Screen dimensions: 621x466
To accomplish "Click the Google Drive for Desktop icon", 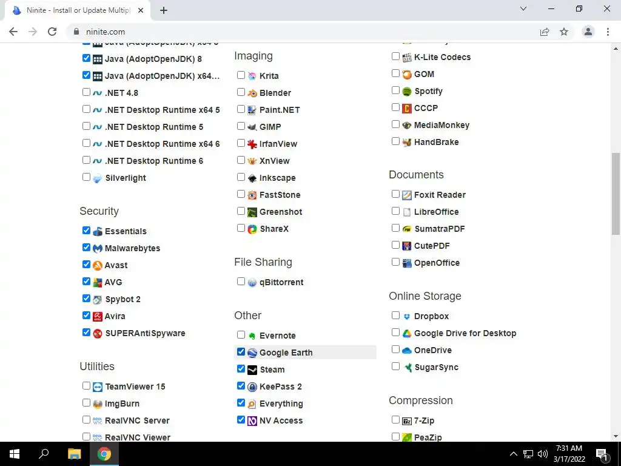I will pos(407,334).
